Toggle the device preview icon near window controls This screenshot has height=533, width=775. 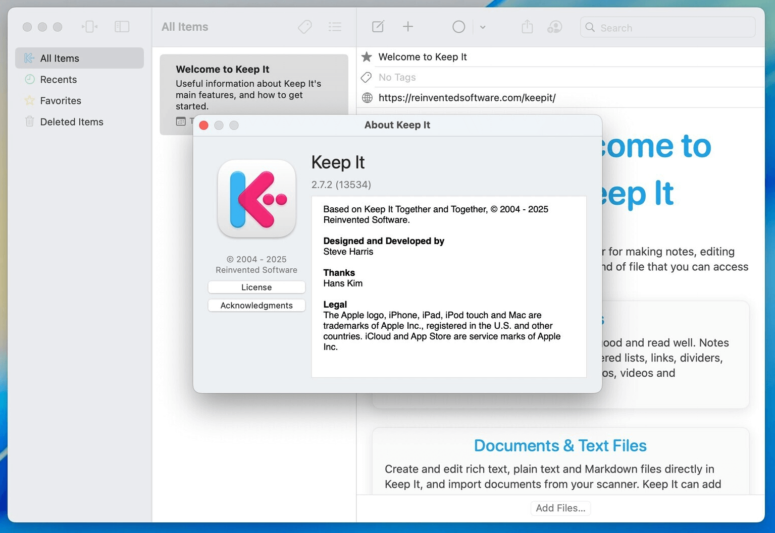point(89,26)
